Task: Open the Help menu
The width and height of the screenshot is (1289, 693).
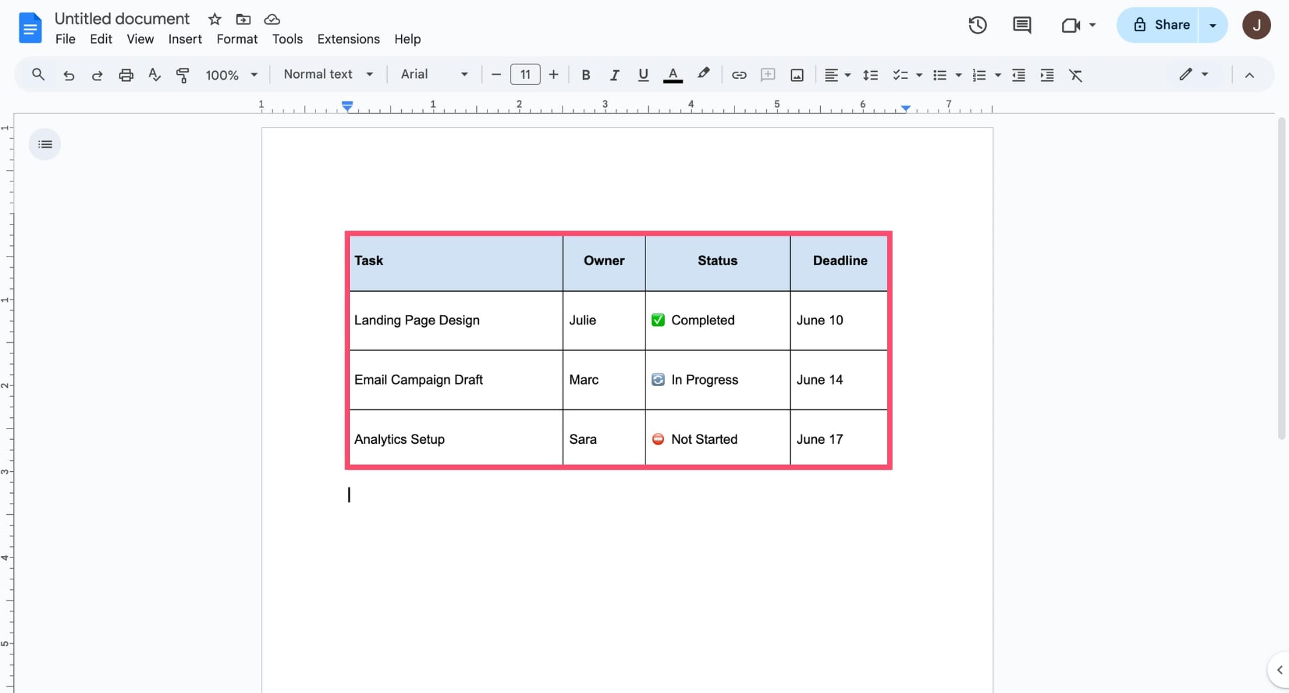Action: 407,39
